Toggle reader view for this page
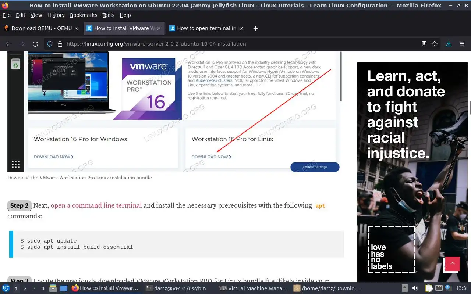This screenshot has width=471, height=294. [x=424, y=44]
